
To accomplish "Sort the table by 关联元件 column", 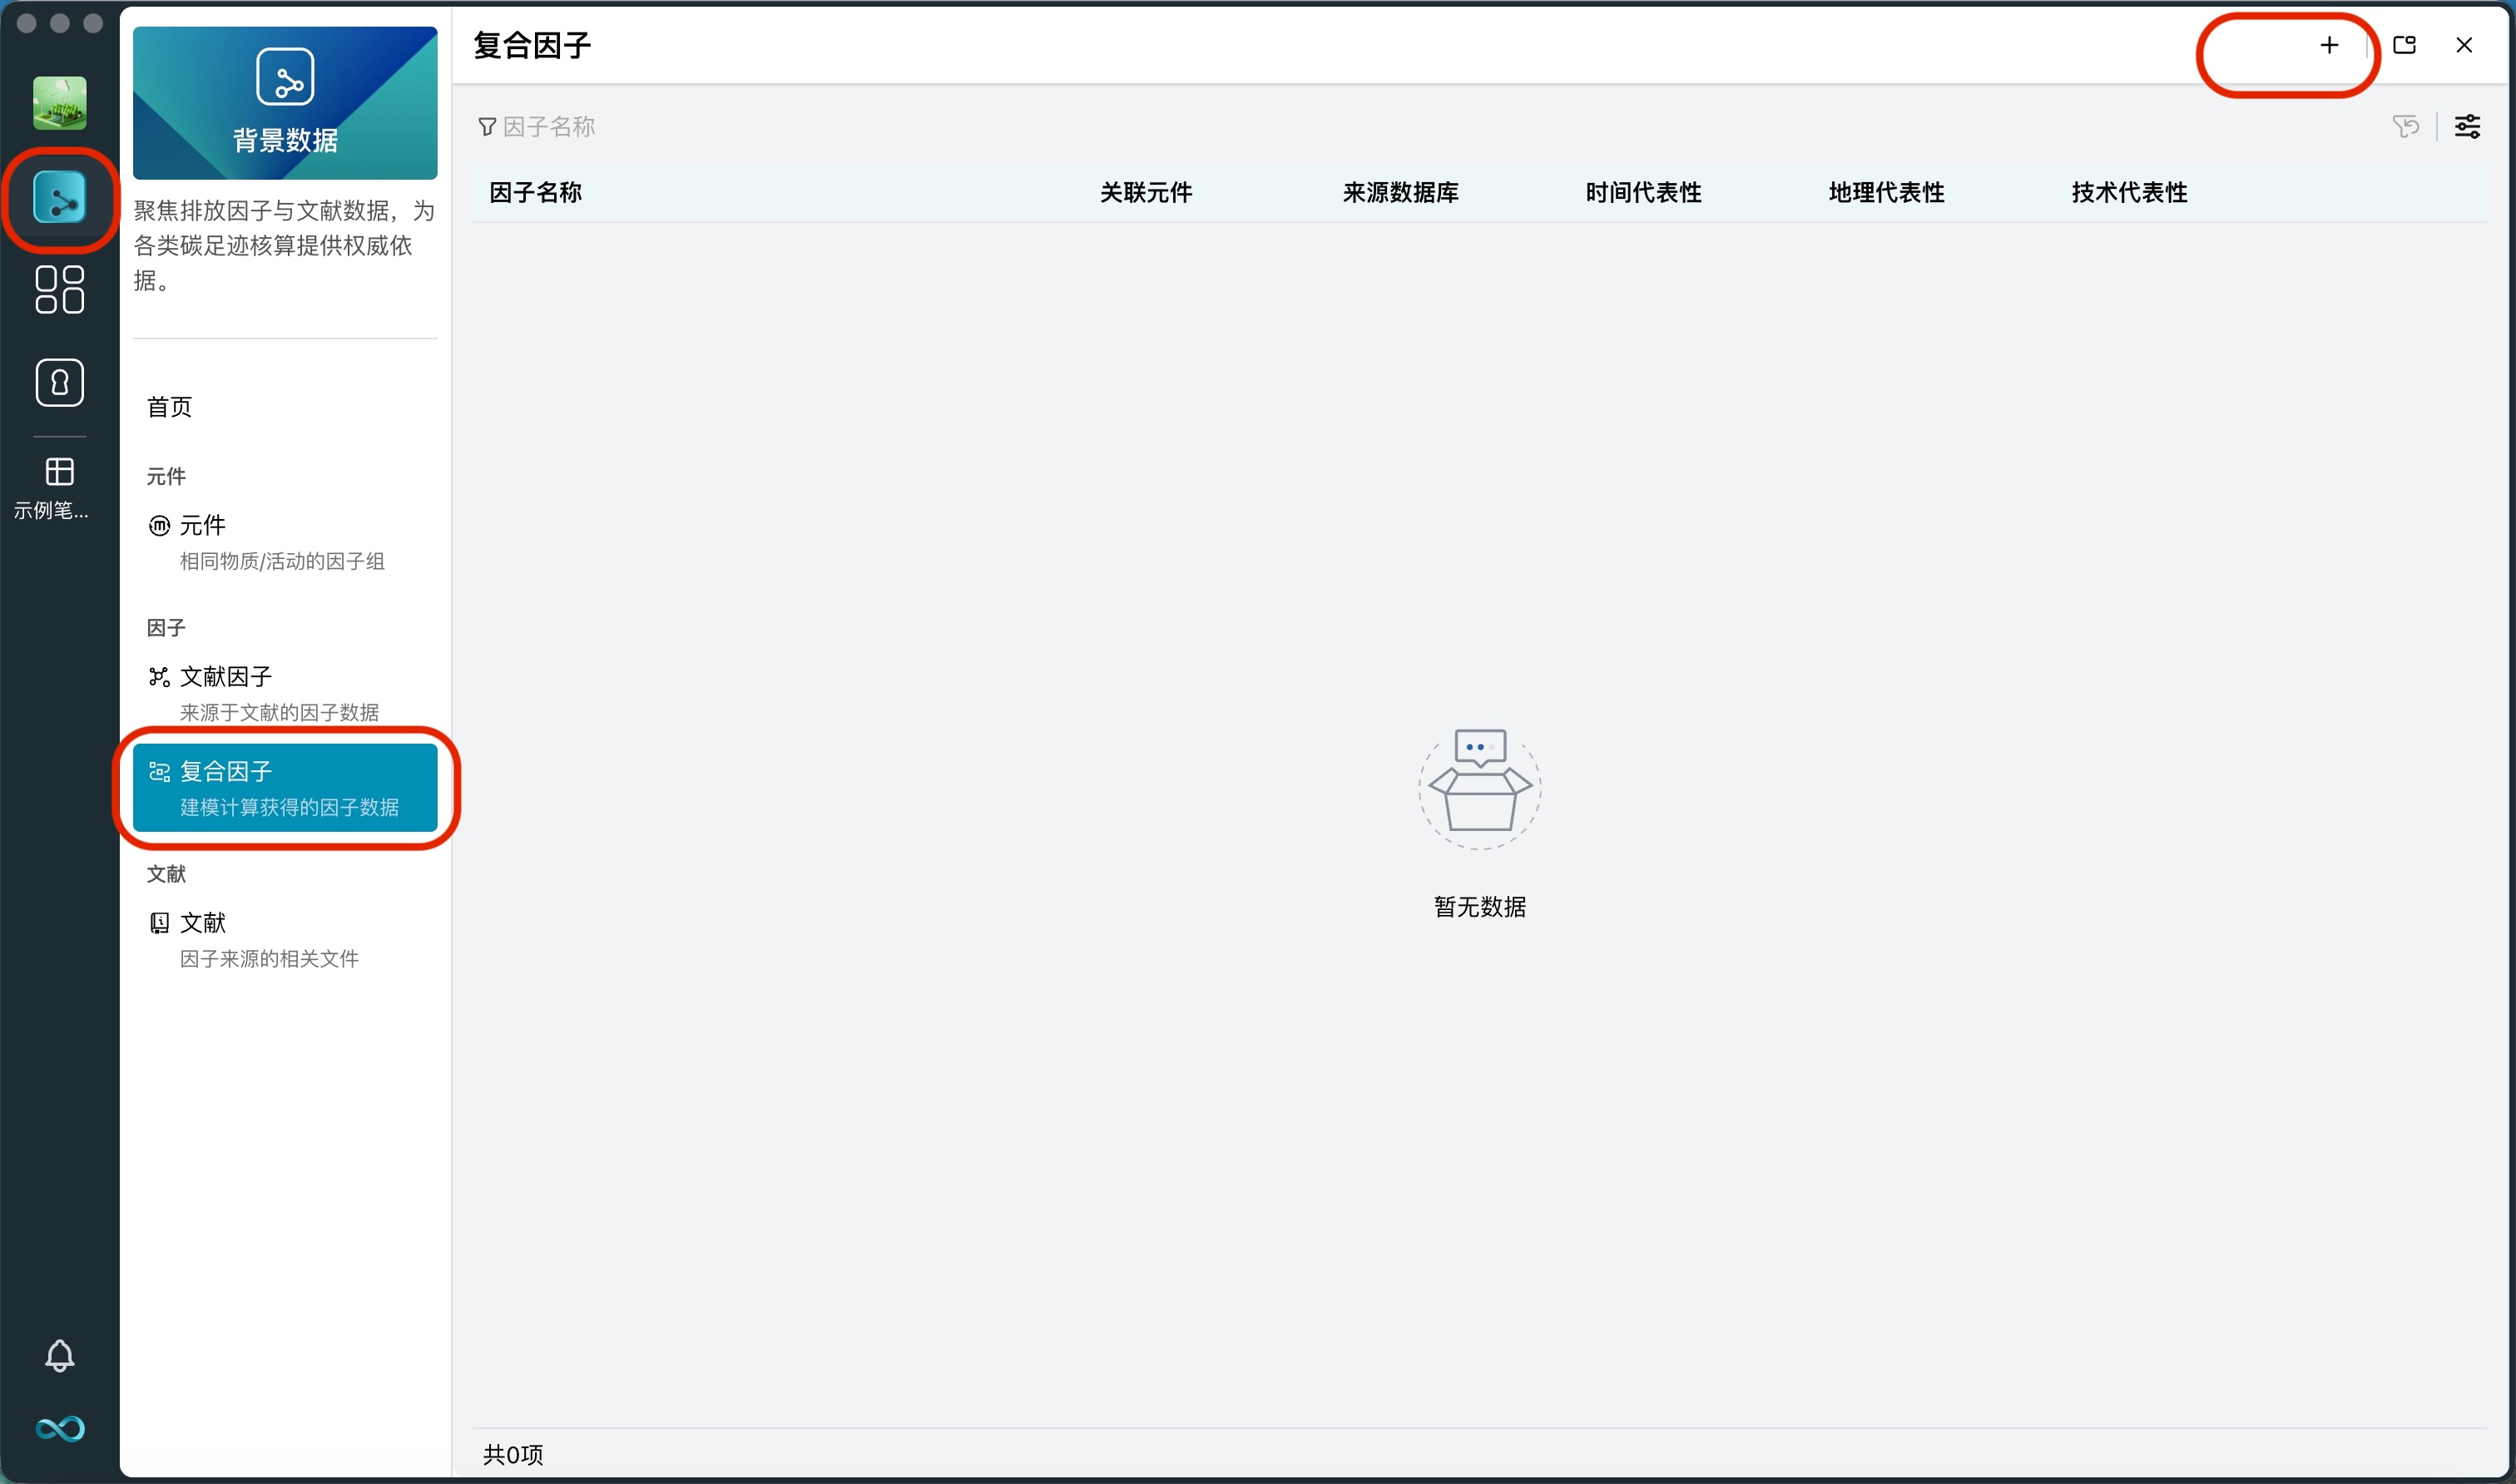I will [x=1145, y=193].
